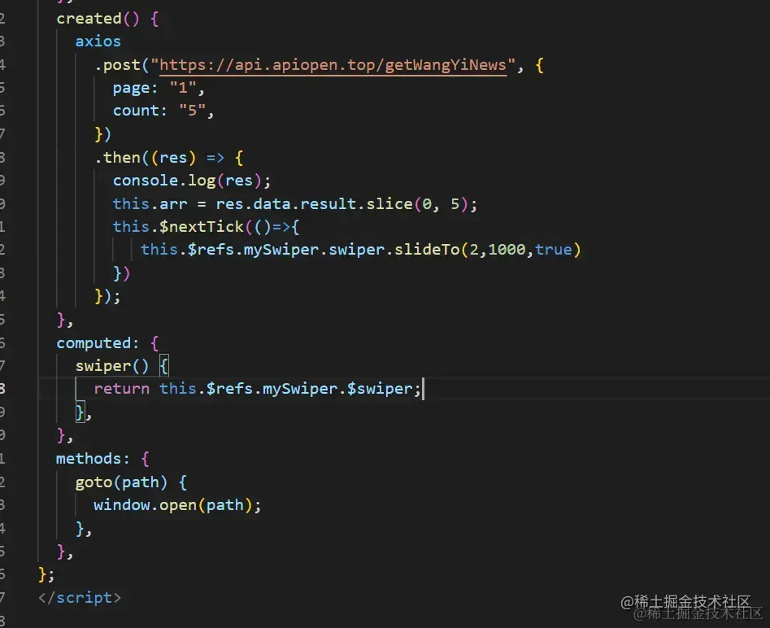770x628 pixels.
Task: Click the computed property label
Action: [x=94, y=343]
